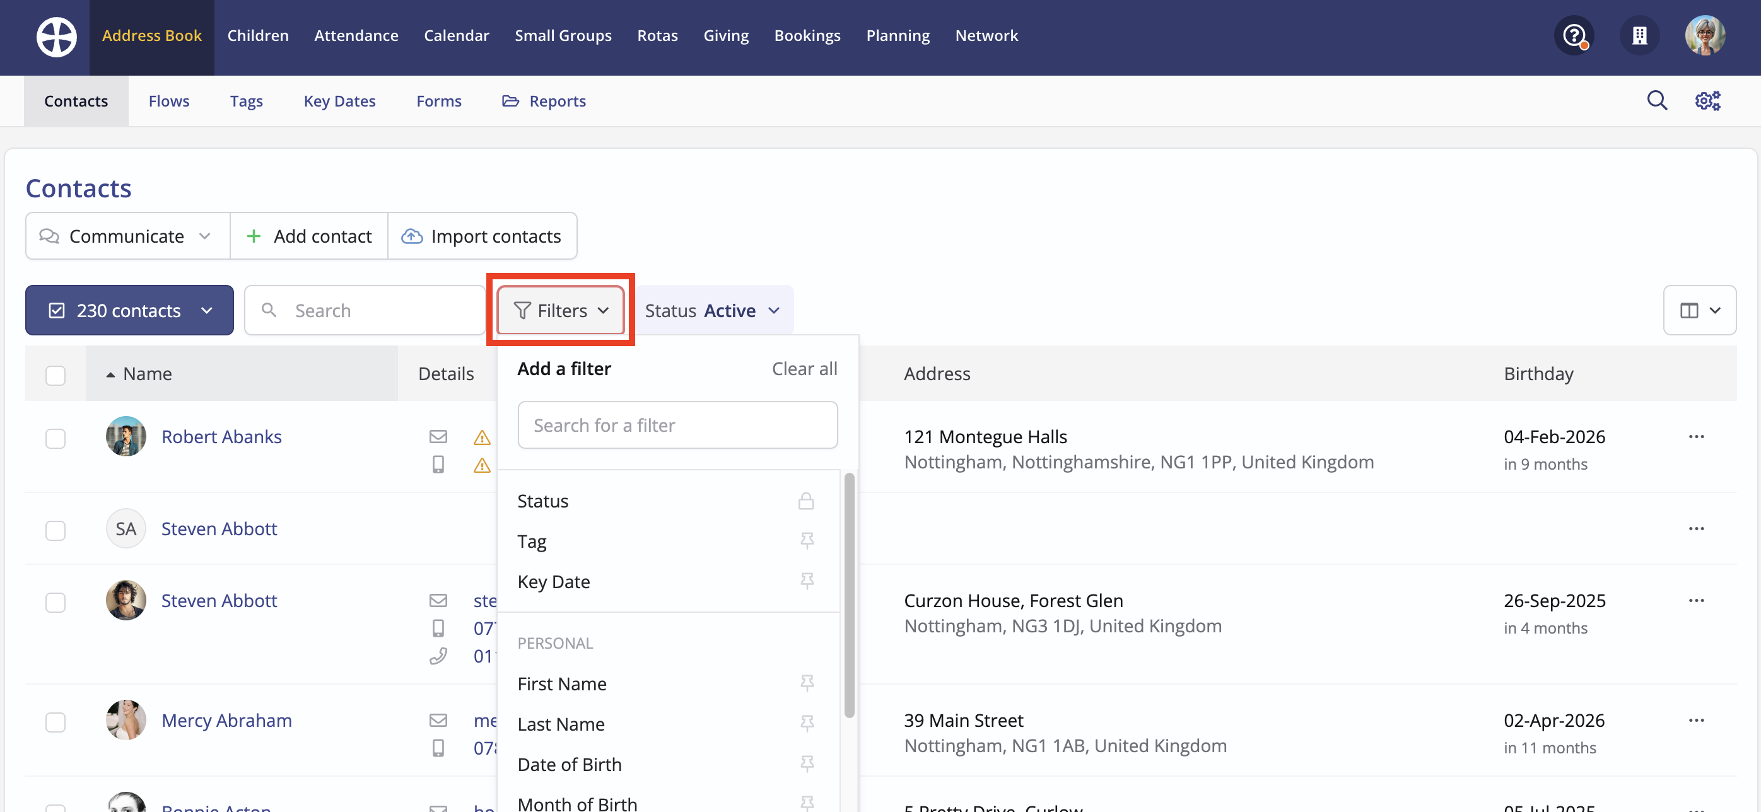Select the Month of Birth filter option
The width and height of the screenshot is (1761, 812).
[668, 803]
